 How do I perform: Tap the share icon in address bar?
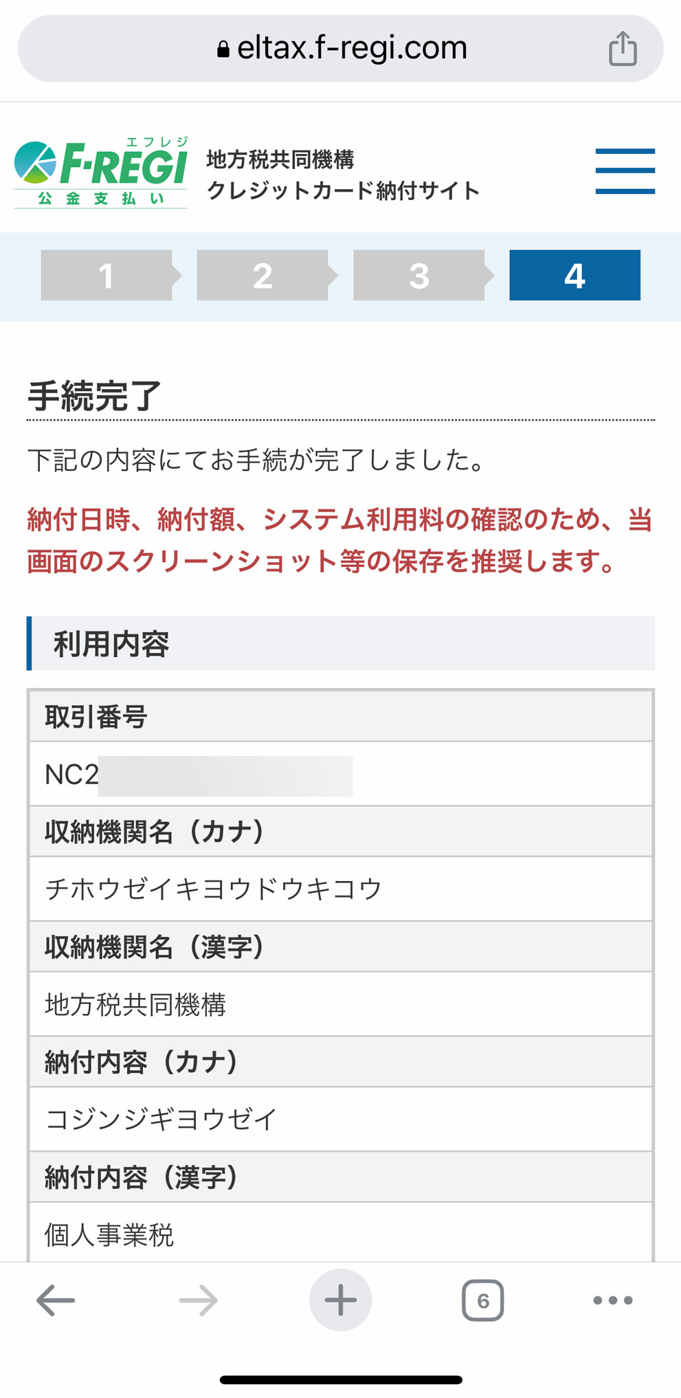(623, 49)
